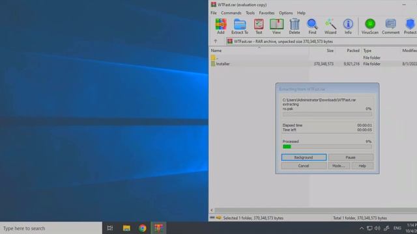Click the Installer size value 370,348,573
The width and height of the screenshot is (417, 234).
pyautogui.click(x=324, y=64)
